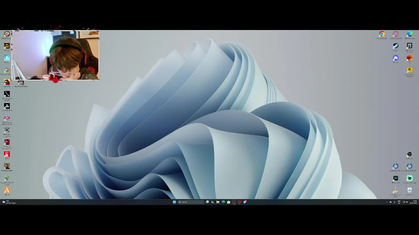Click the taskbar search box

point(191,202)
